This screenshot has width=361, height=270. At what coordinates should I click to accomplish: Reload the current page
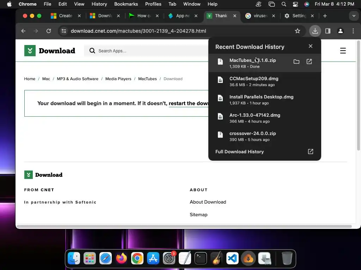coord(49,31)
